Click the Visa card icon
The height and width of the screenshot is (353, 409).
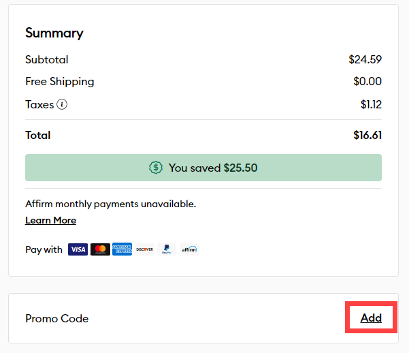(78, 249)
